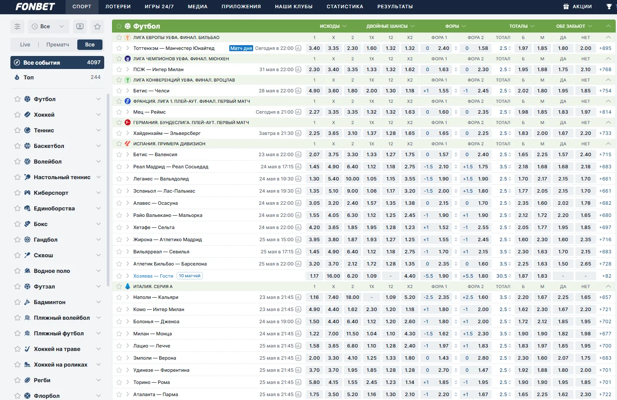Image resolution: width=617 pixels, height=400 pixels.
Task: Click the gift icon next to Акции
Action: click(566, 7)
